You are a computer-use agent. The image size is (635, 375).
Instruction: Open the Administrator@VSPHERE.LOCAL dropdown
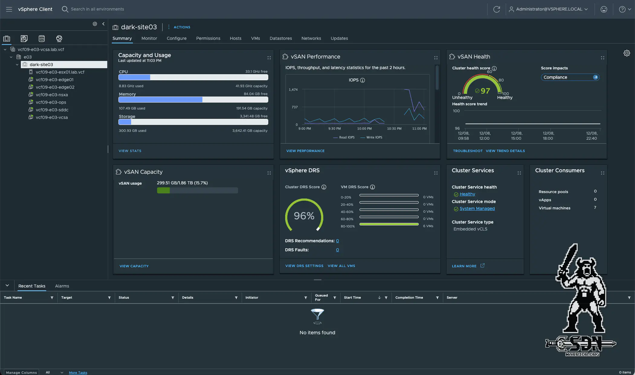click(x=548, y=9)
